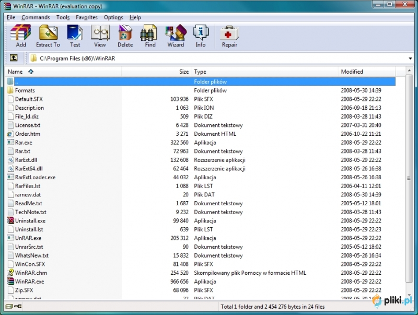The image size is (418, 315).
Task: Select the Default.SFX file name
Action: tap(29, 99)
